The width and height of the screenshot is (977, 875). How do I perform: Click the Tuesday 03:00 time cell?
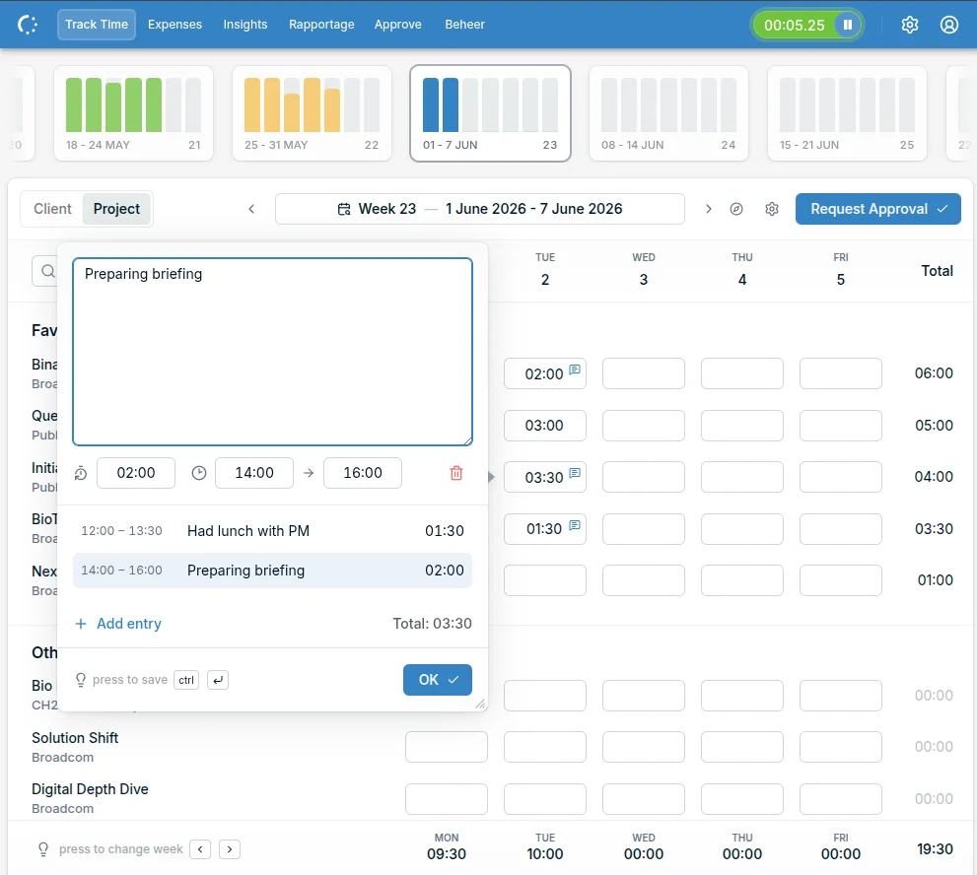[545, 426]
